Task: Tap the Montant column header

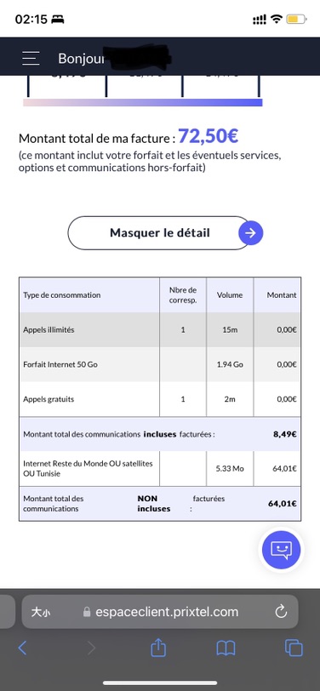Action: pyautogui.click(x=282, y=294)
